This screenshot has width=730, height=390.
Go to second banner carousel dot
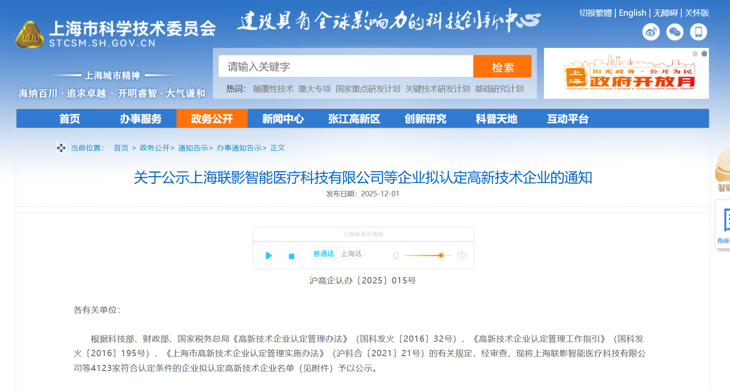point(704,54)
